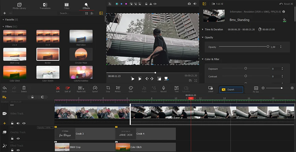This screenshot has height=152, width=296.
Task: Switch to the Titles tab
Action: click(x=67, y=6)
